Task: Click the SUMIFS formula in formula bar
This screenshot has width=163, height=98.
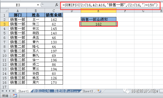Action: (110, 5)
